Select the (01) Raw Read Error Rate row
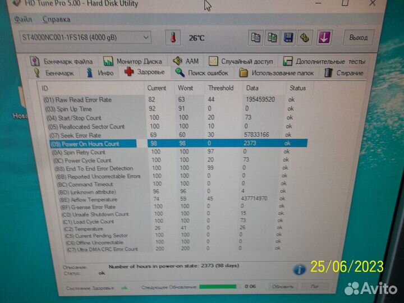 point(170,100)
